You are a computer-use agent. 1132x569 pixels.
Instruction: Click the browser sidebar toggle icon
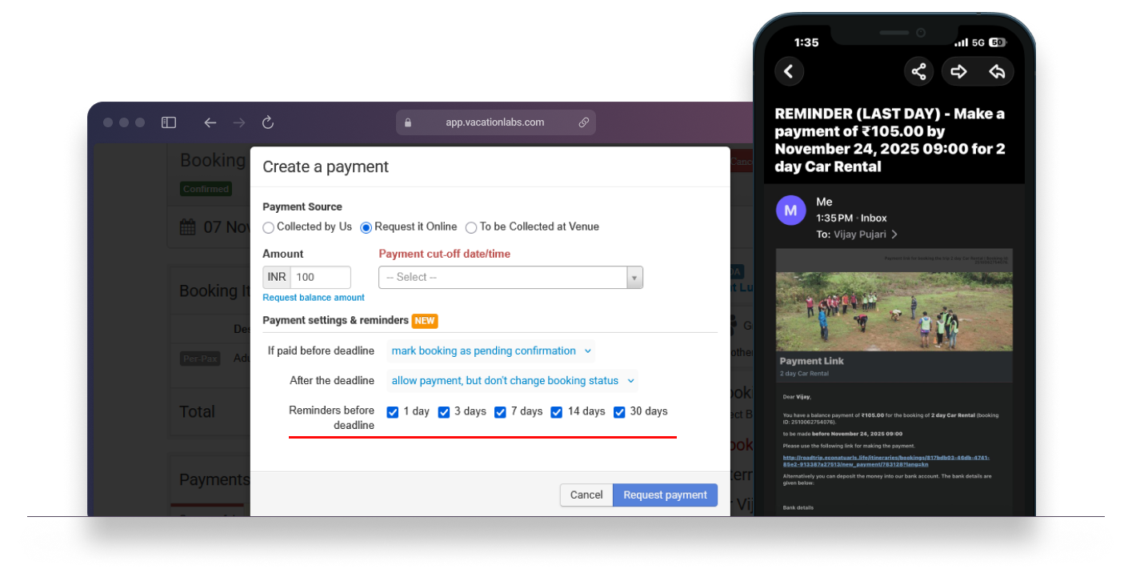tap(168, 122)
